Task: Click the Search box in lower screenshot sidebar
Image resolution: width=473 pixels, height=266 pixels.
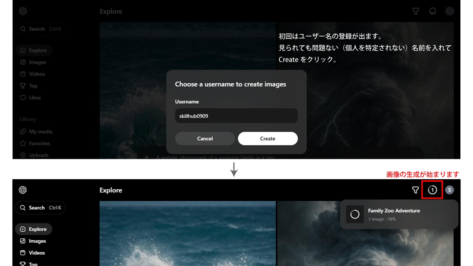Action: tap(40, 208)
